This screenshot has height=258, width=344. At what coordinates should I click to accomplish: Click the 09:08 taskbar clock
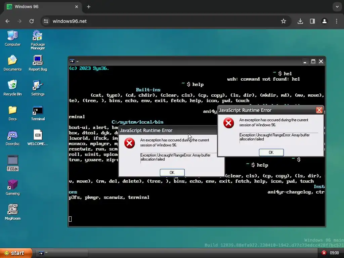point(334,253)
